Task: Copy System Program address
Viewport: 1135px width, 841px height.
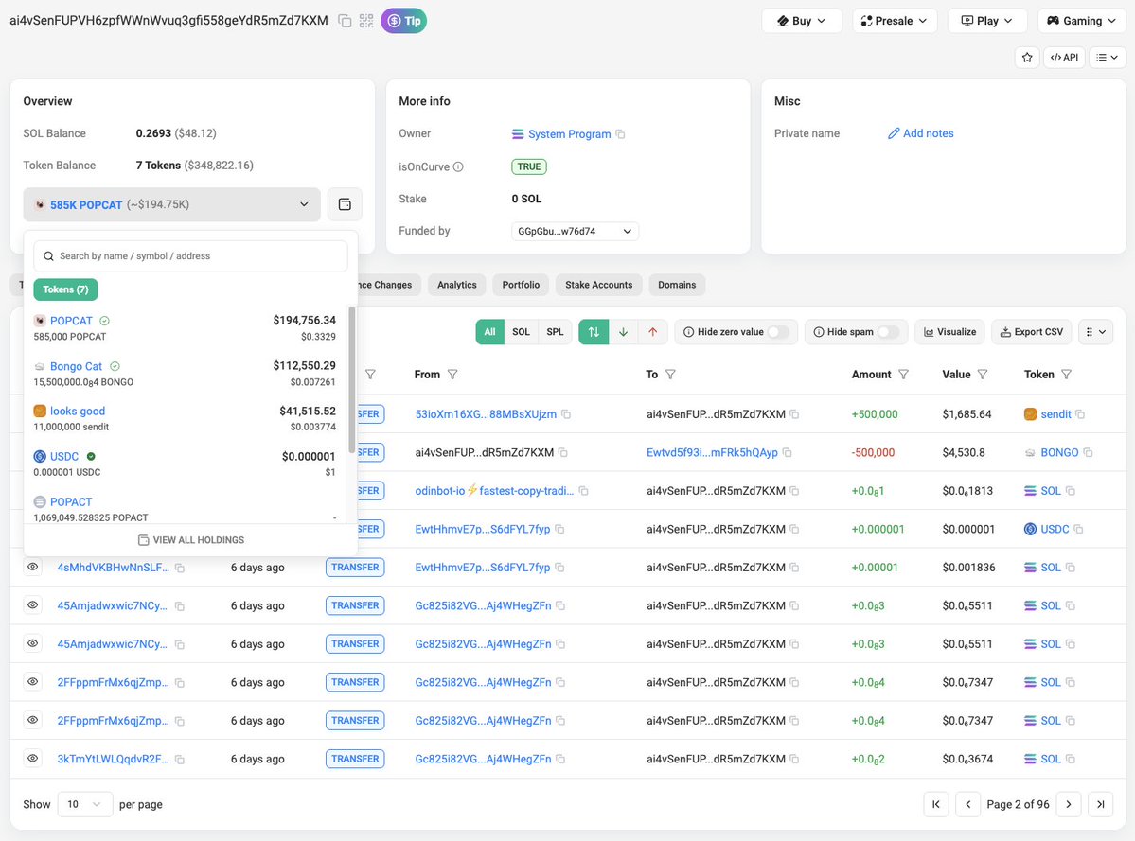Action: coord(620,133)
